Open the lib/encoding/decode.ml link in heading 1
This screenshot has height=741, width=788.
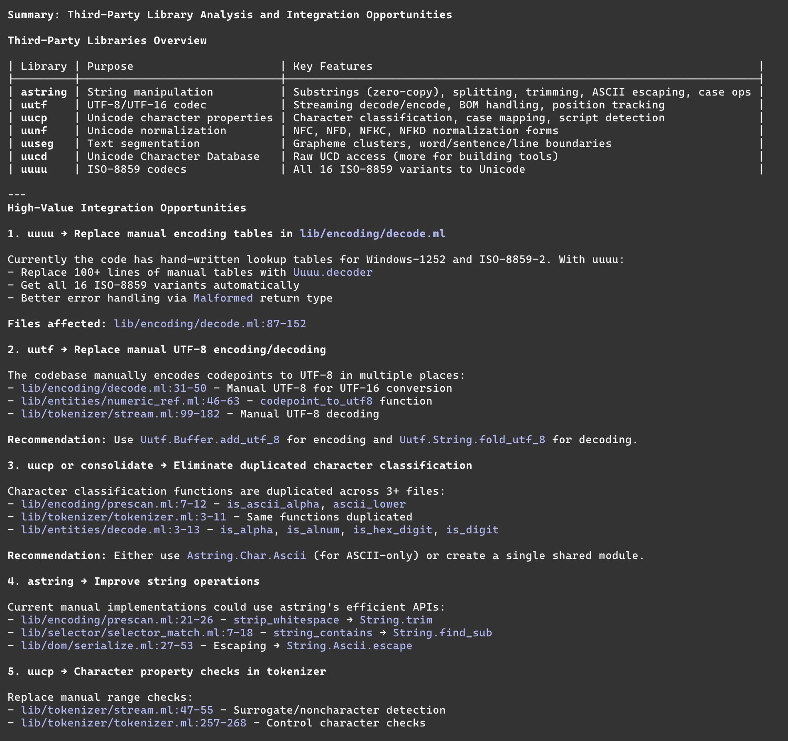pos(372,234)
